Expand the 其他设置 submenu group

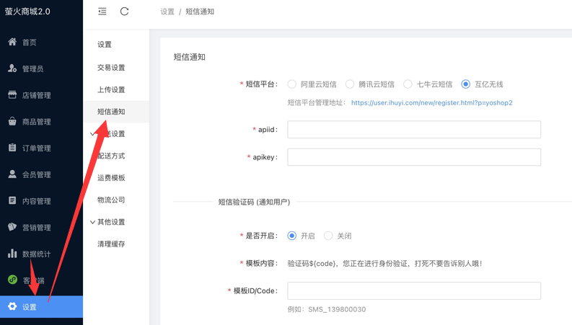(111, 222)
